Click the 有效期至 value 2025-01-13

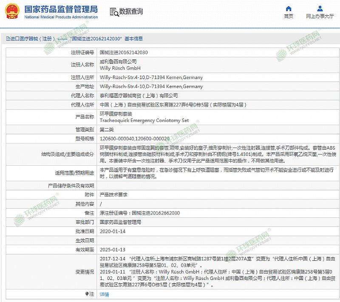112,249
